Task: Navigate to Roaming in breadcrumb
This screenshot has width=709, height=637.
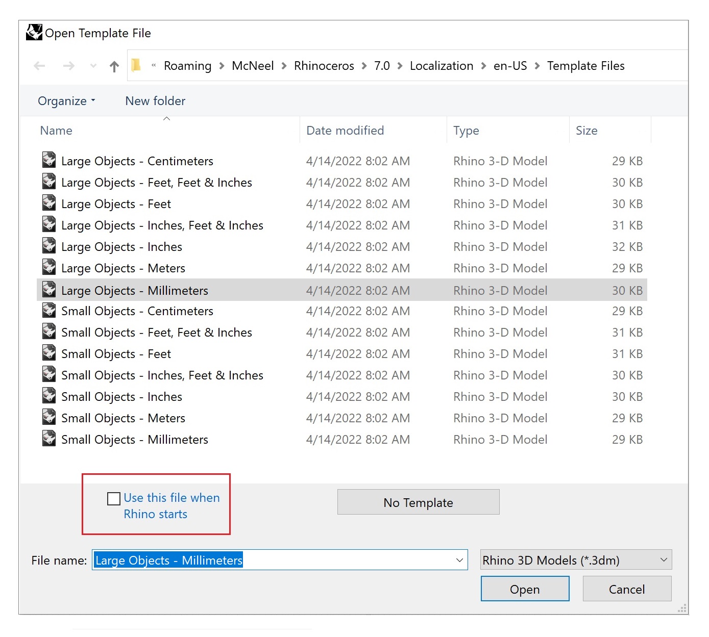Action: (187, 66)
